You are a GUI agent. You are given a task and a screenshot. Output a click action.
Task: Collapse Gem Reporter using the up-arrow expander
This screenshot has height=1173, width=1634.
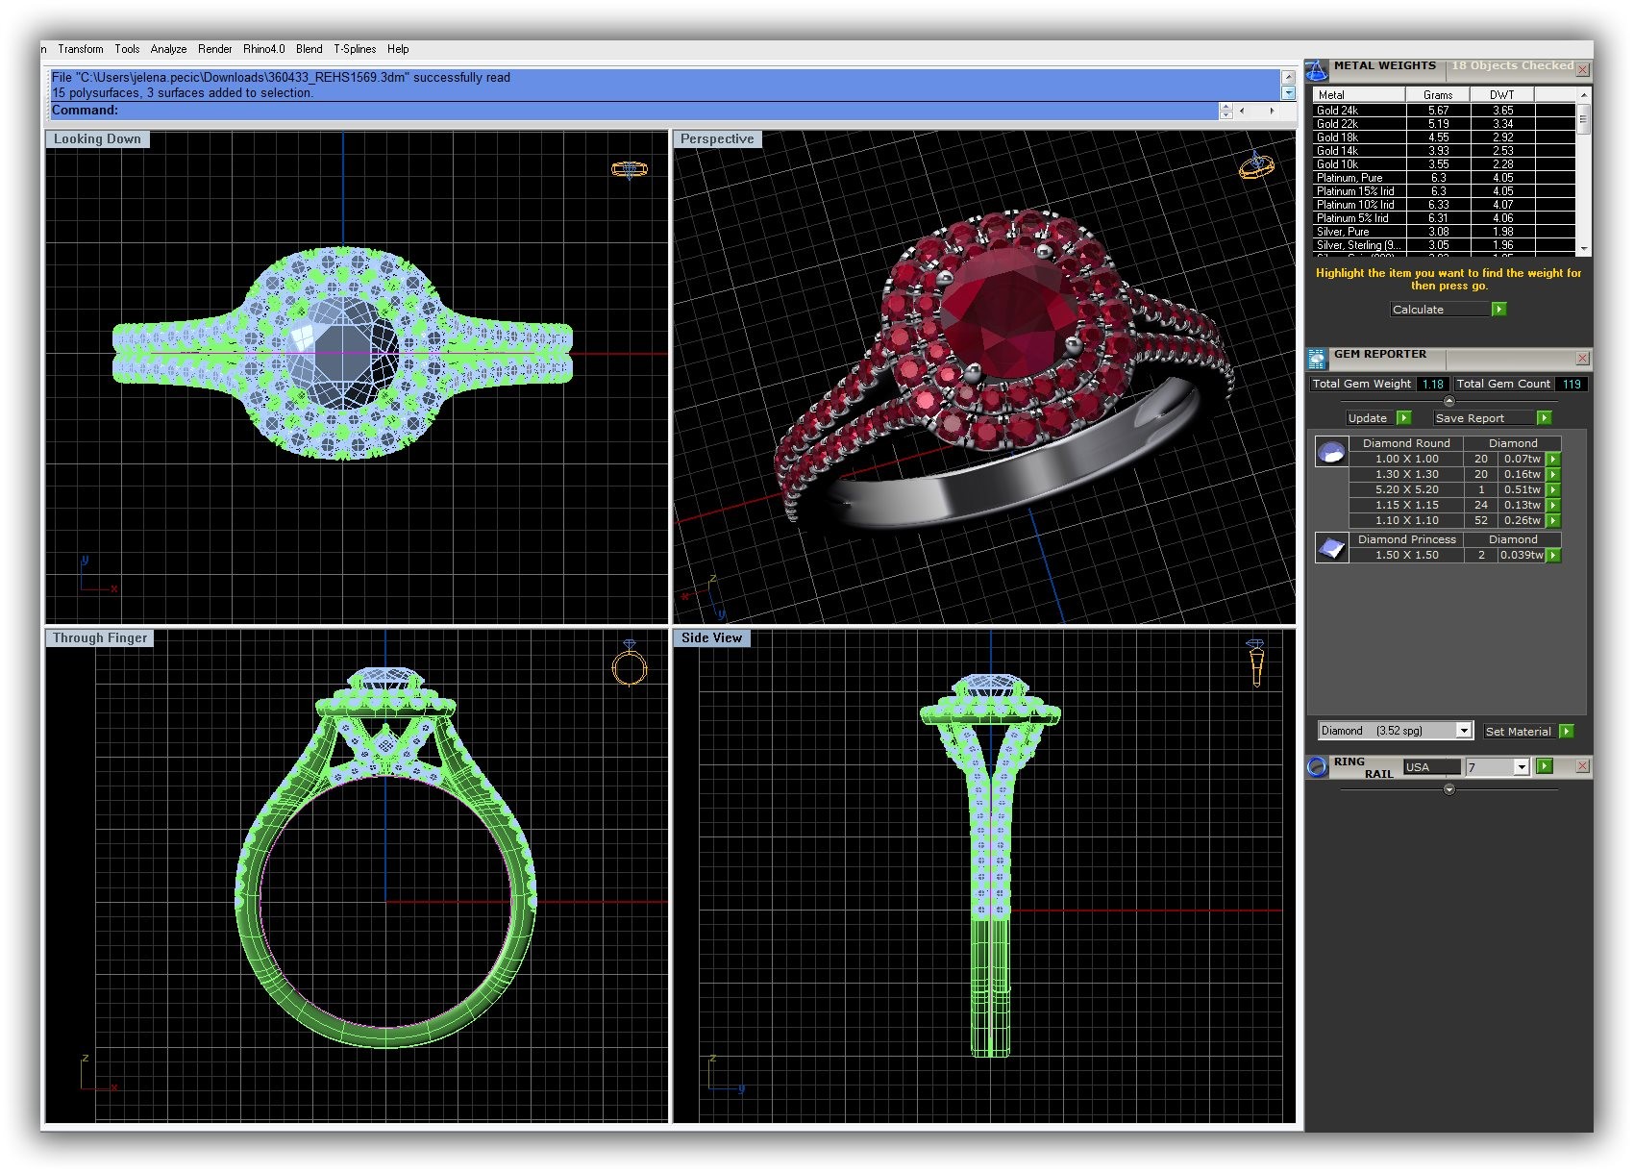point(1449,401)
